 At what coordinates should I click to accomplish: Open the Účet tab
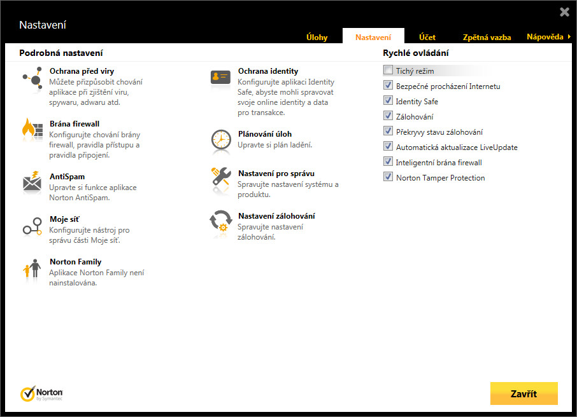(x=427, y=37)
